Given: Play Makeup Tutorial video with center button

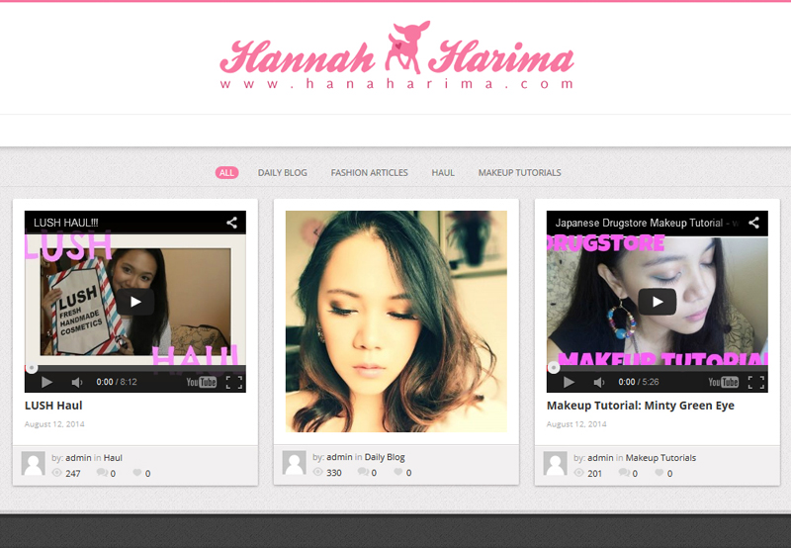Looking at the screenshot, I should [658, 302].
